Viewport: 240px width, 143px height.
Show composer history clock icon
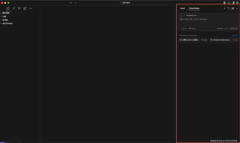(x=228, y=8)
